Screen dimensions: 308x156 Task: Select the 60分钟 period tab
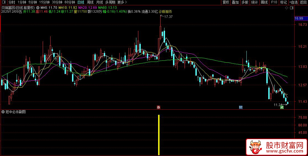click(x=70, y=2)
